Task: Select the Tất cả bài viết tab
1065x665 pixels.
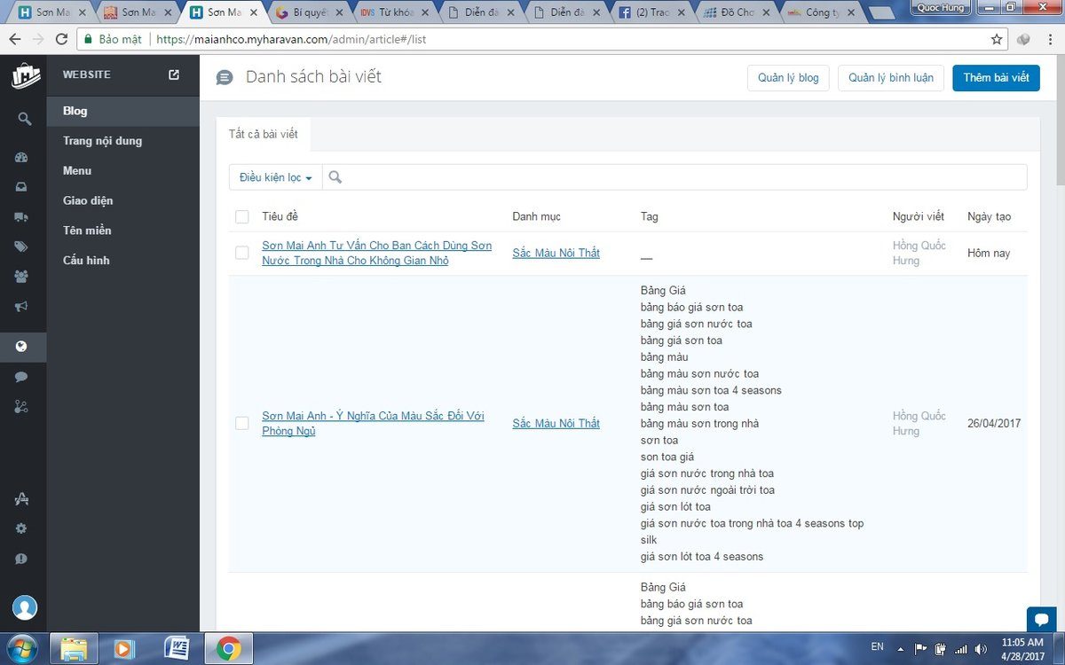Action: click(x=264, y=134)
